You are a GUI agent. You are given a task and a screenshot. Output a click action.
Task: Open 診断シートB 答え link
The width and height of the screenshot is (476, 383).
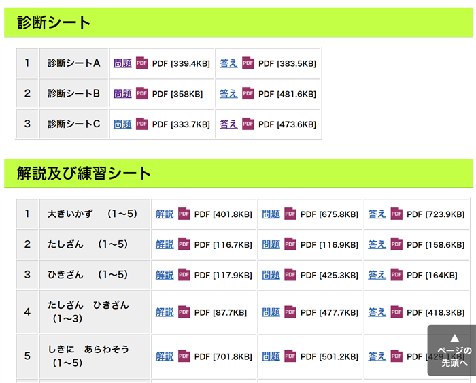click(x=228, y=94)
